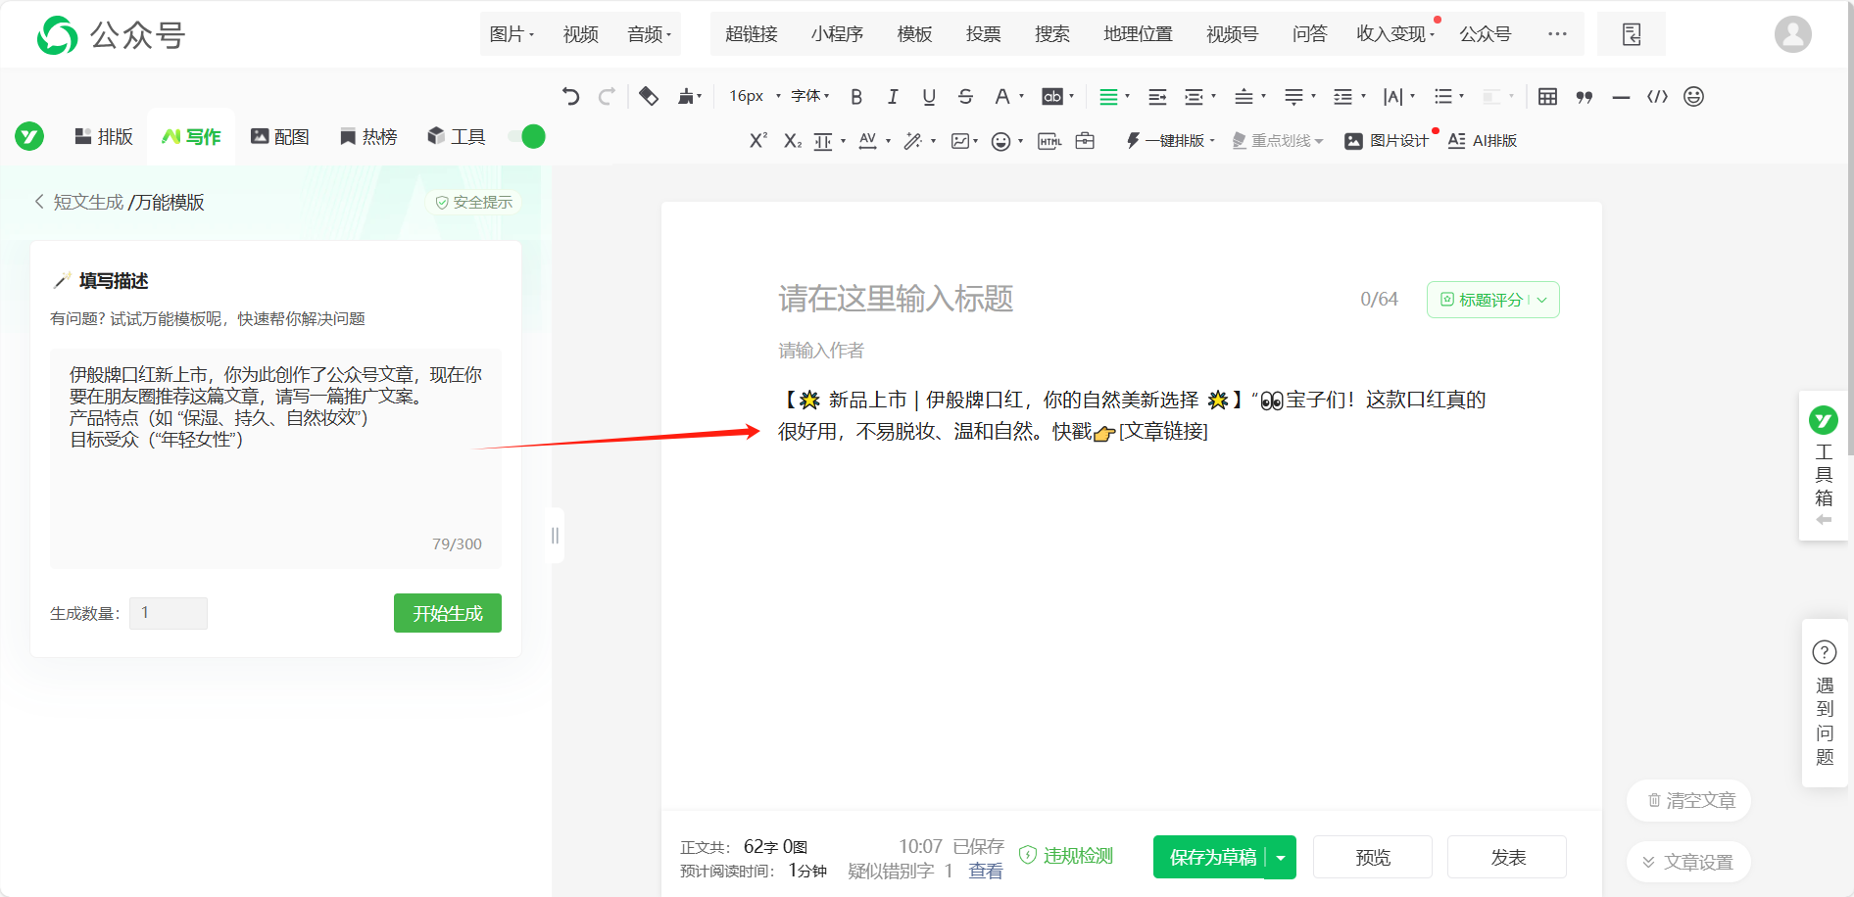Viewport: 1854px width, 897px height.
Task: Select the clear formatting eraser icon
Action: [648, 96]
